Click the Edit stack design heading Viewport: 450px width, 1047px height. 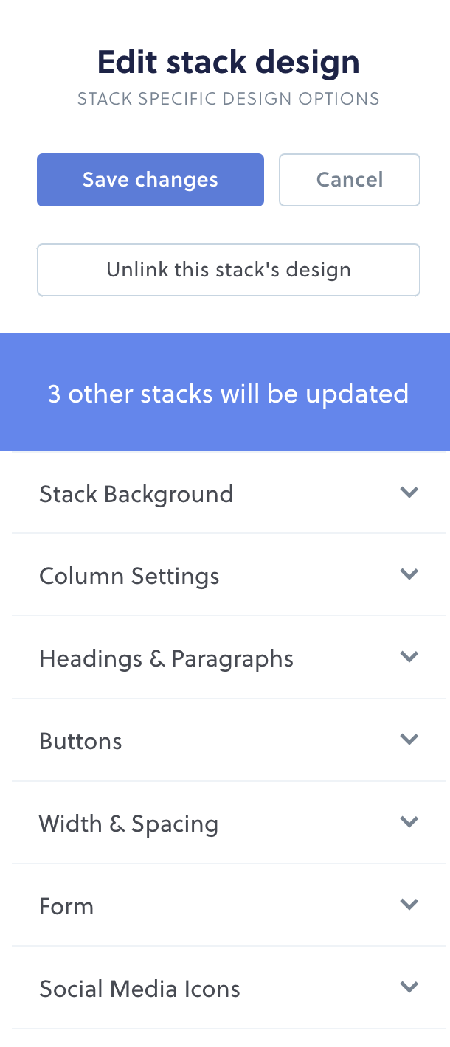(x=228, y=62)
